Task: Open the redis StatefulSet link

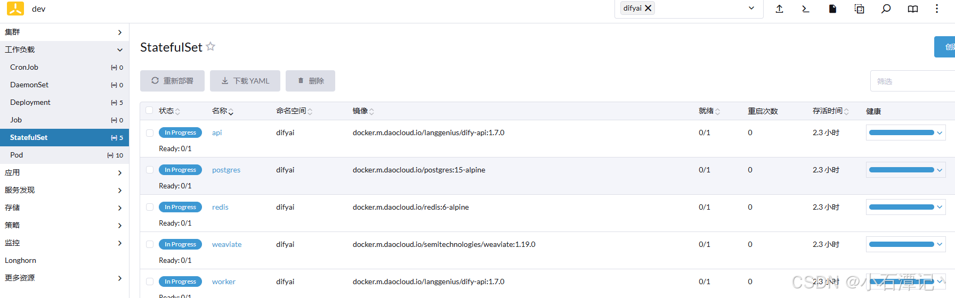Action: tap(220, 207)
